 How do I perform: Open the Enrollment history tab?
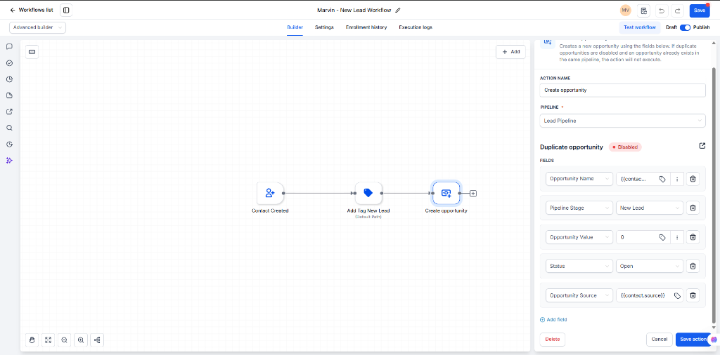coord(366,27)
